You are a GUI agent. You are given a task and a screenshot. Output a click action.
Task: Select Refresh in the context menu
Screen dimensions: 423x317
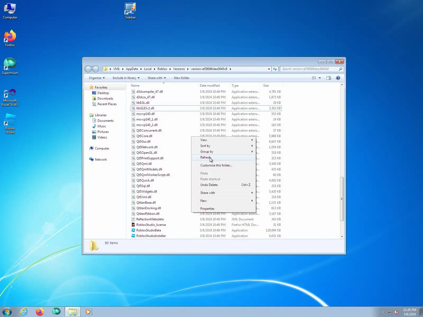(224, 157)
